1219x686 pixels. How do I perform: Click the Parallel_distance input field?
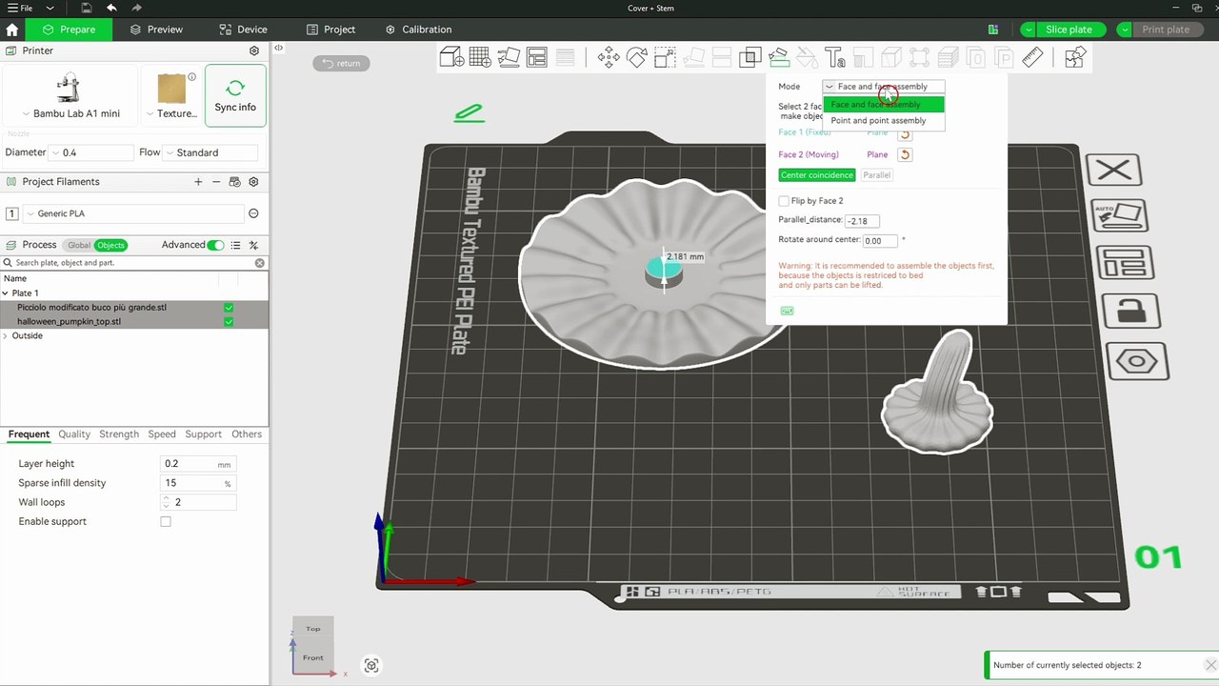coord(862,221)
